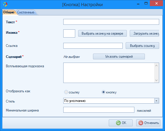
Task: Click inside the Всплывающая подсказка text area
Action: click(109, 73)
